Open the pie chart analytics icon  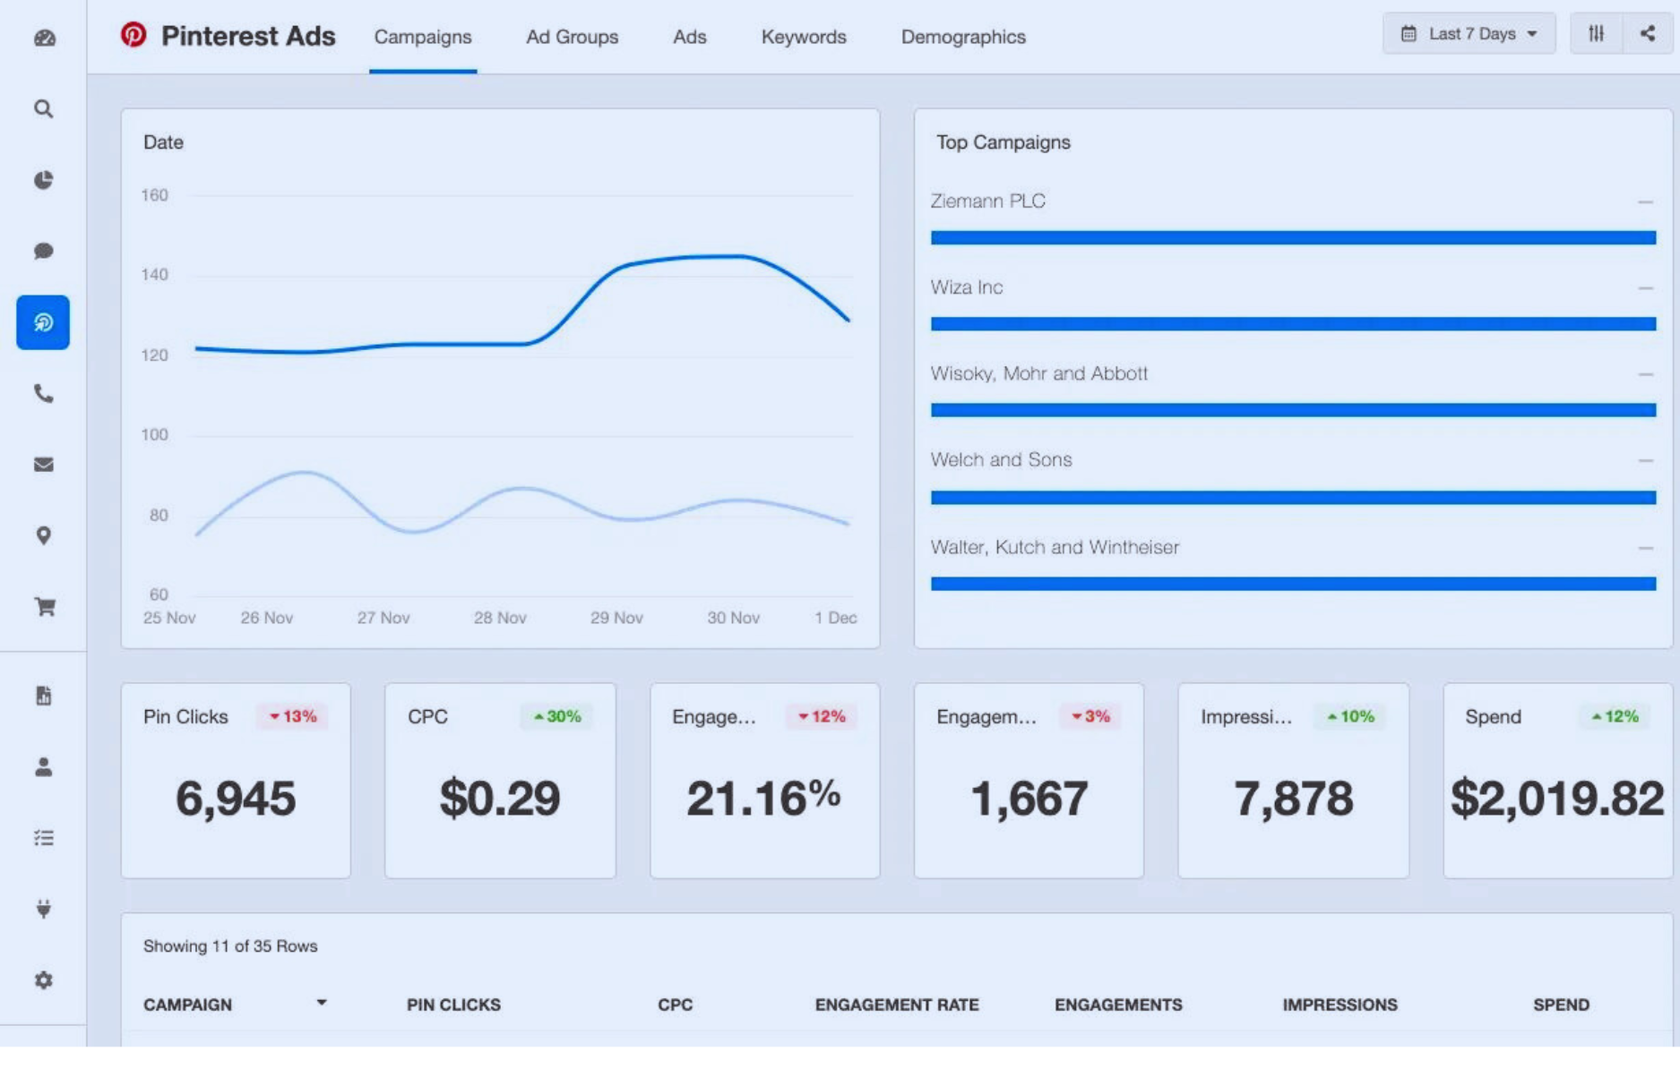44,180
